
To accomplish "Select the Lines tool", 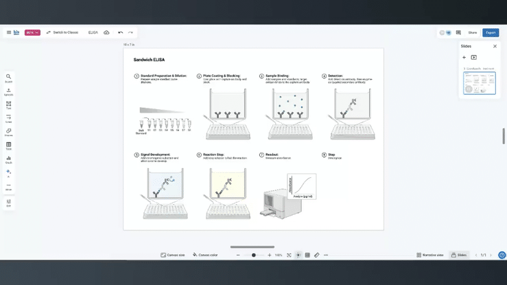I will pos(8,119).
